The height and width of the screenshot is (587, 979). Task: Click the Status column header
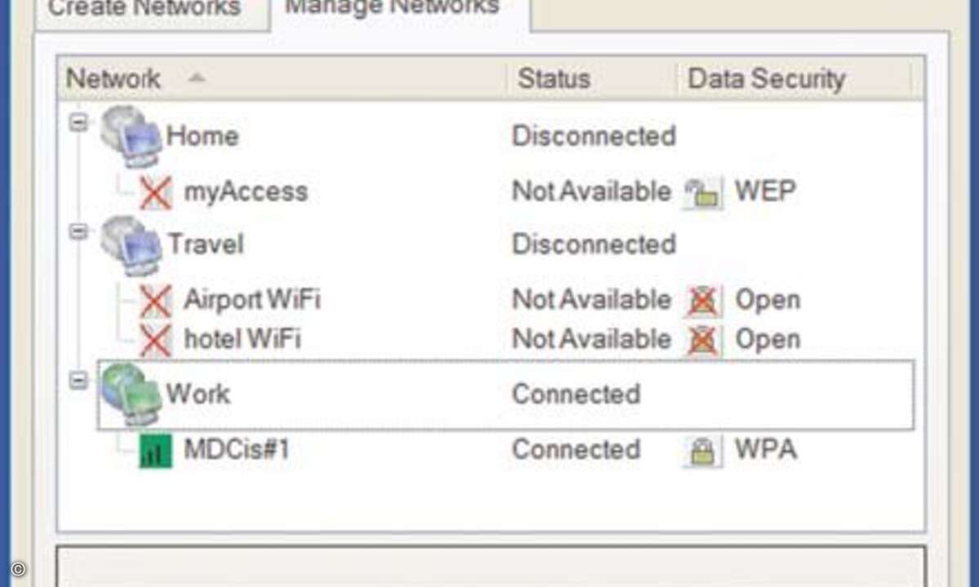click(555, 79)
